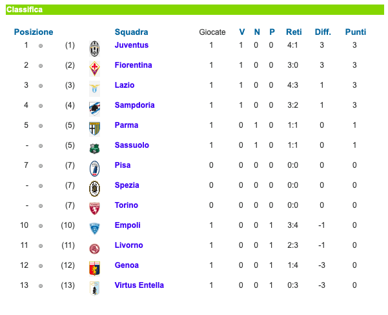The height and width of the screenshot is (315, 388).
Task: Click the Torino club crest icon
Action: [x=95, y=207]
